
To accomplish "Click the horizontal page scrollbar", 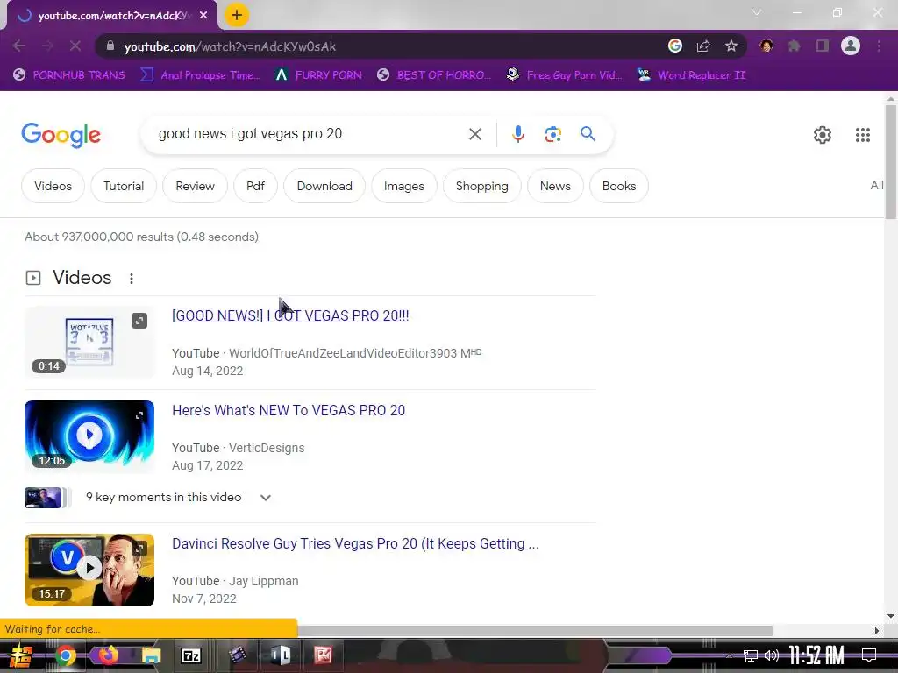I will click(x=535, y=631).
